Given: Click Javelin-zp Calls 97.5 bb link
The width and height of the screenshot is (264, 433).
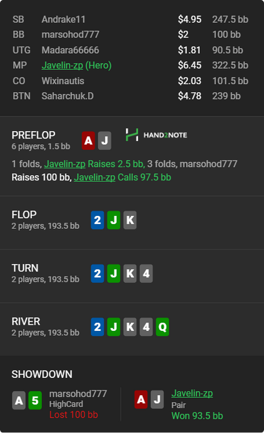Looking at the screenshot, I should [122, 178].
